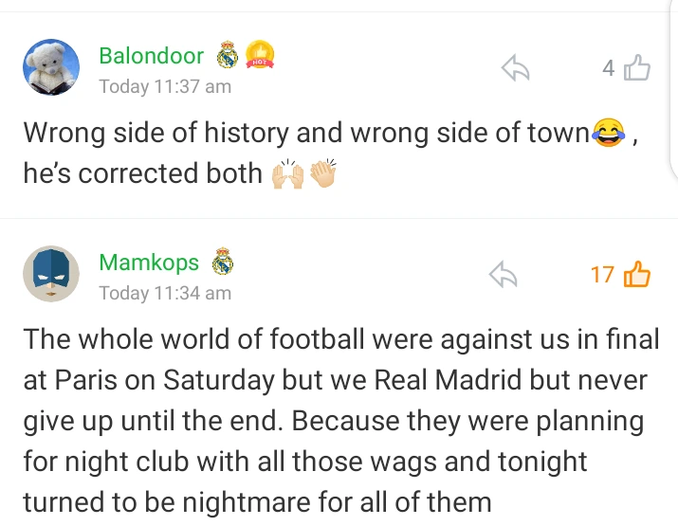Screen dimensions: 678x526
Task: Reply to Balondoor's comment using the arrow
Action: pyautogui.click(x=514, y=68)
